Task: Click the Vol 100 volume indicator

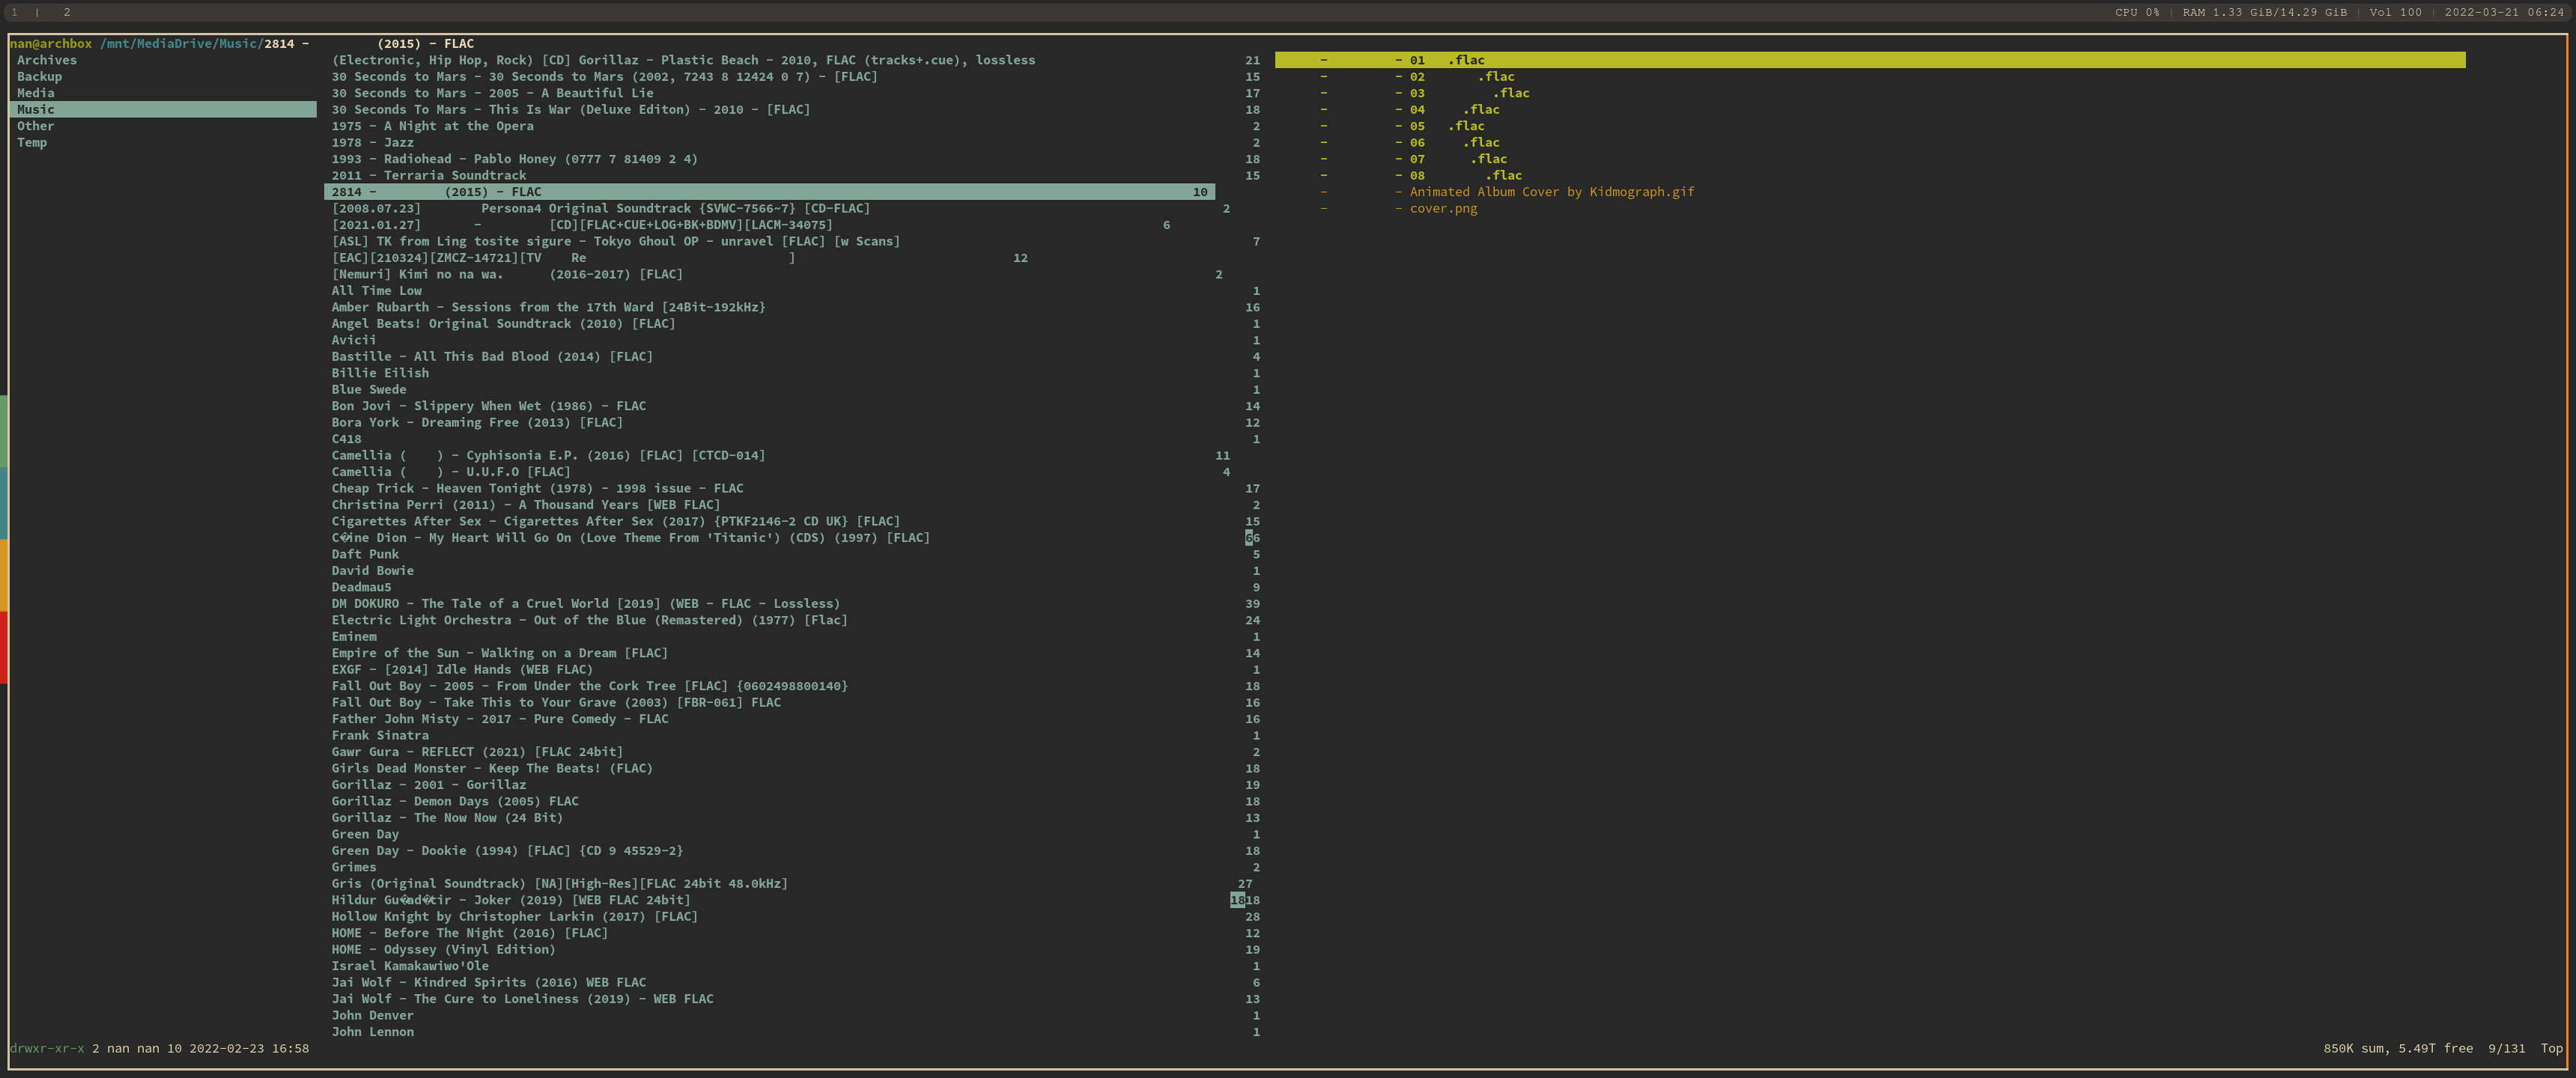Action: 2396,12
